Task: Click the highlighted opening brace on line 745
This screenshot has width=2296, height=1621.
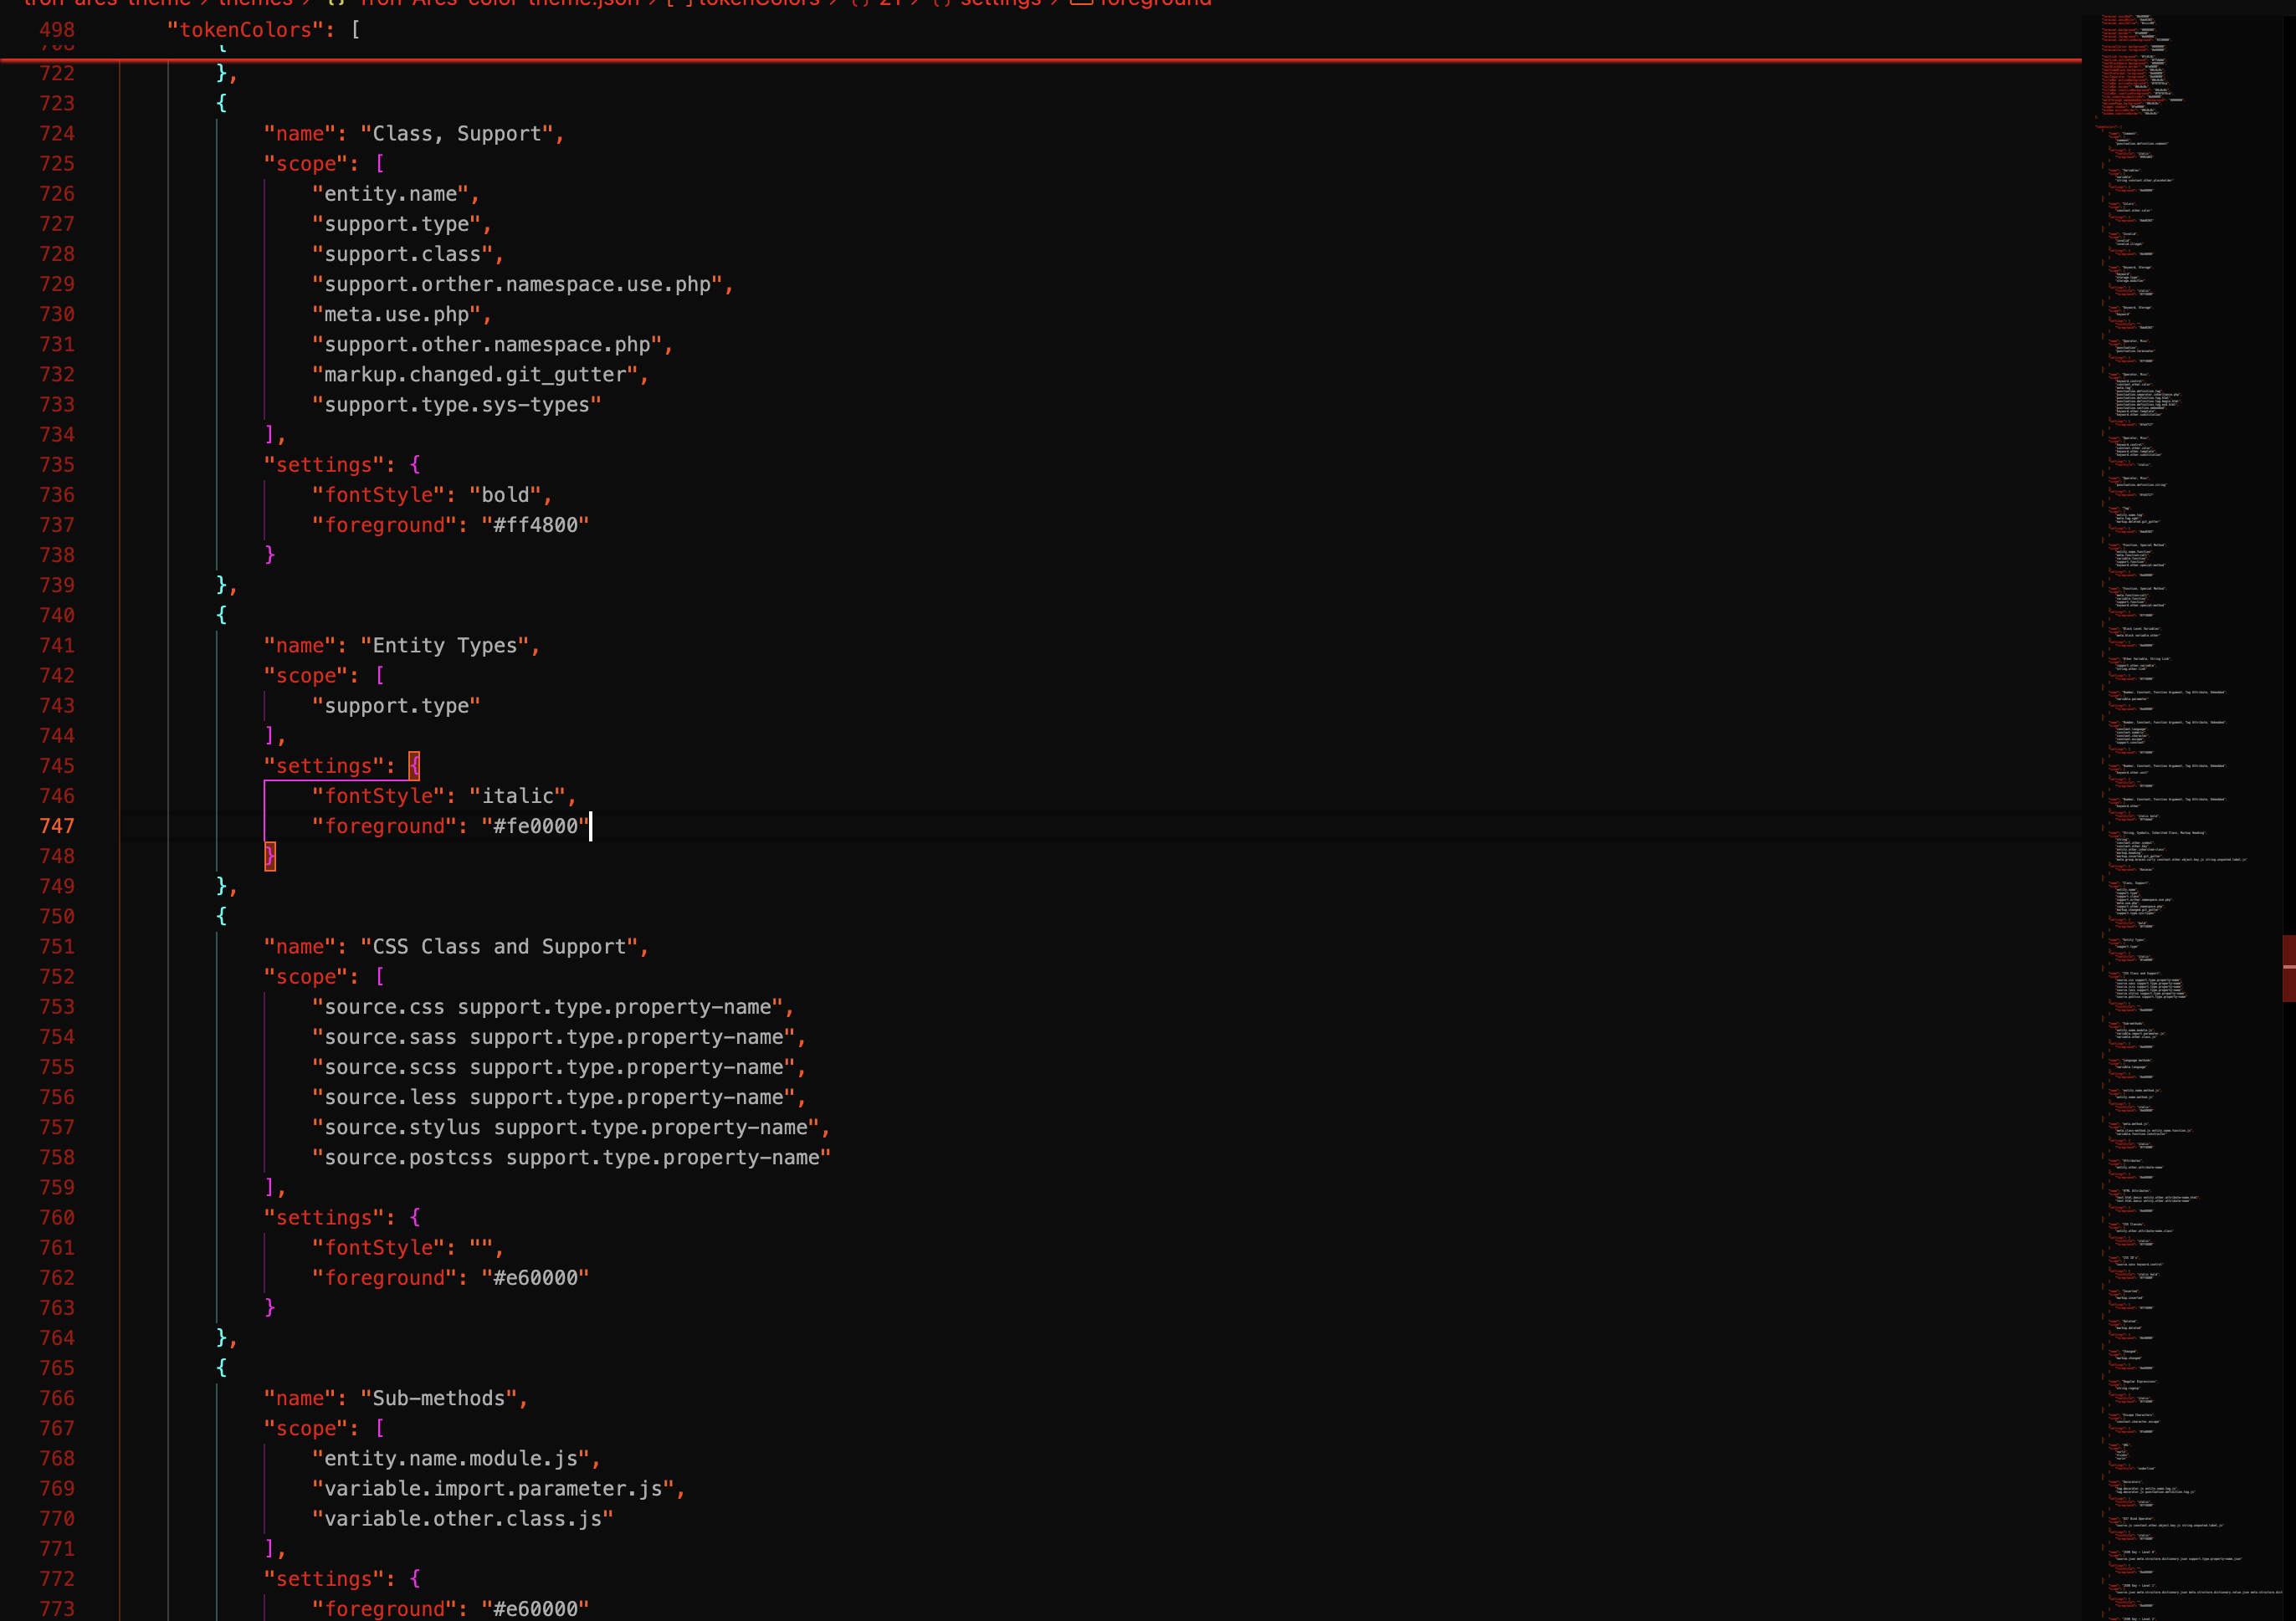Action: (x=414, y=765)
